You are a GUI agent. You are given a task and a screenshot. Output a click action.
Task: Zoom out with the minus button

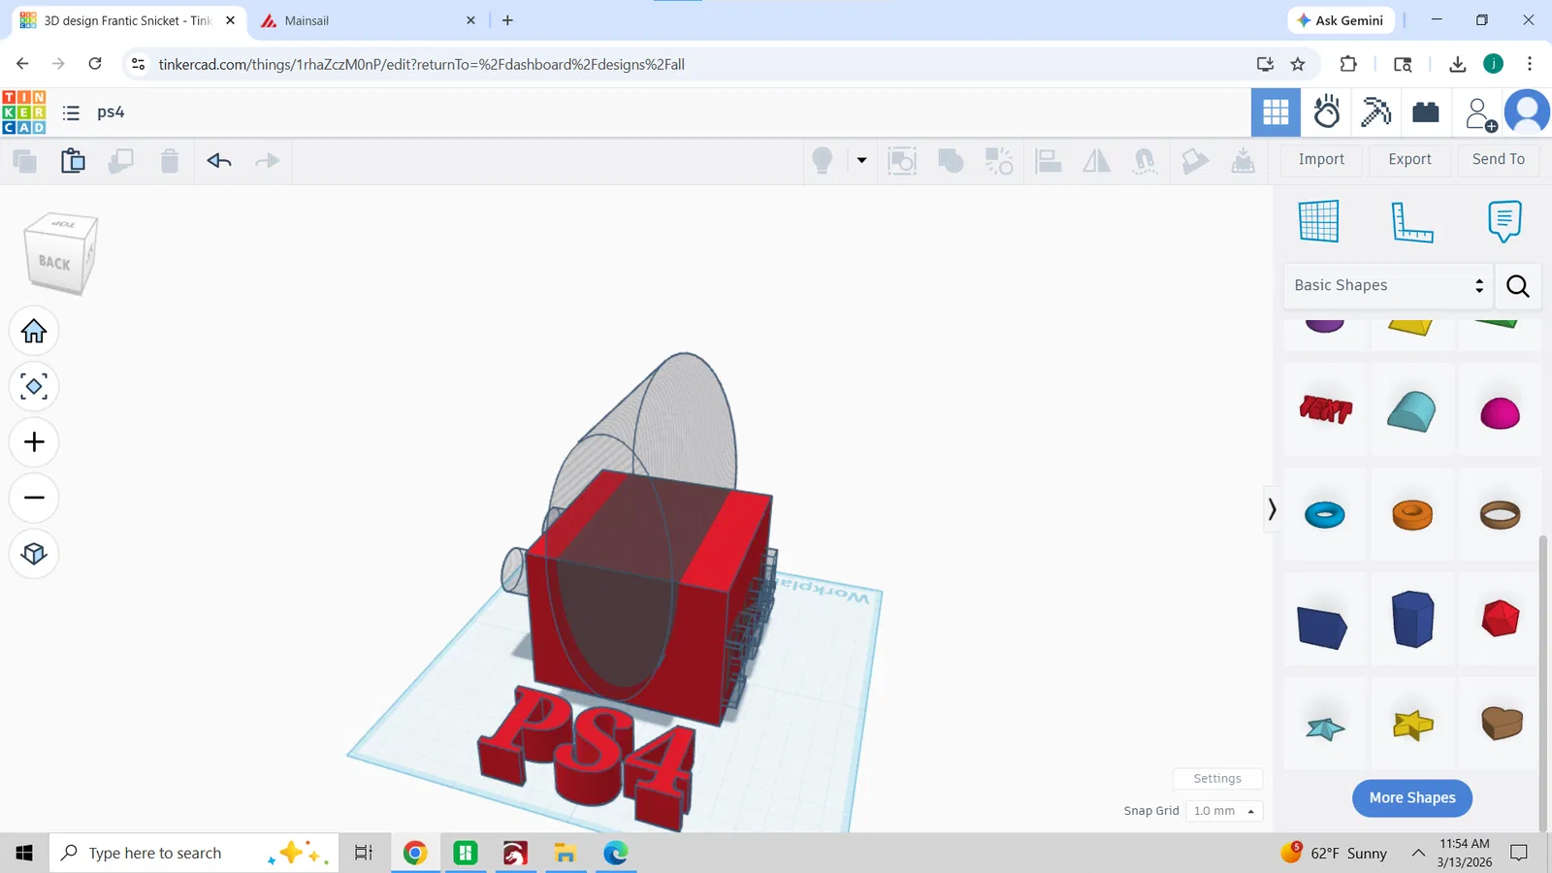point(34,498)
